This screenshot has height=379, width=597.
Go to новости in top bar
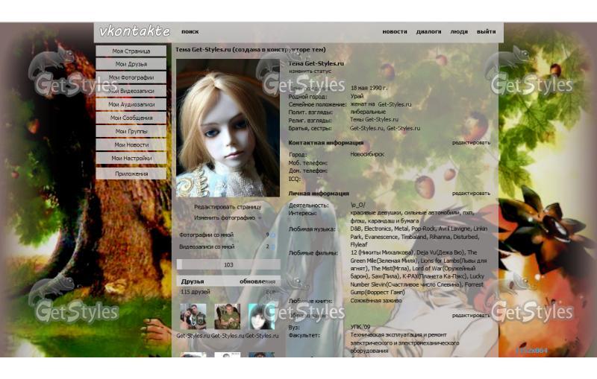[395, 32]
